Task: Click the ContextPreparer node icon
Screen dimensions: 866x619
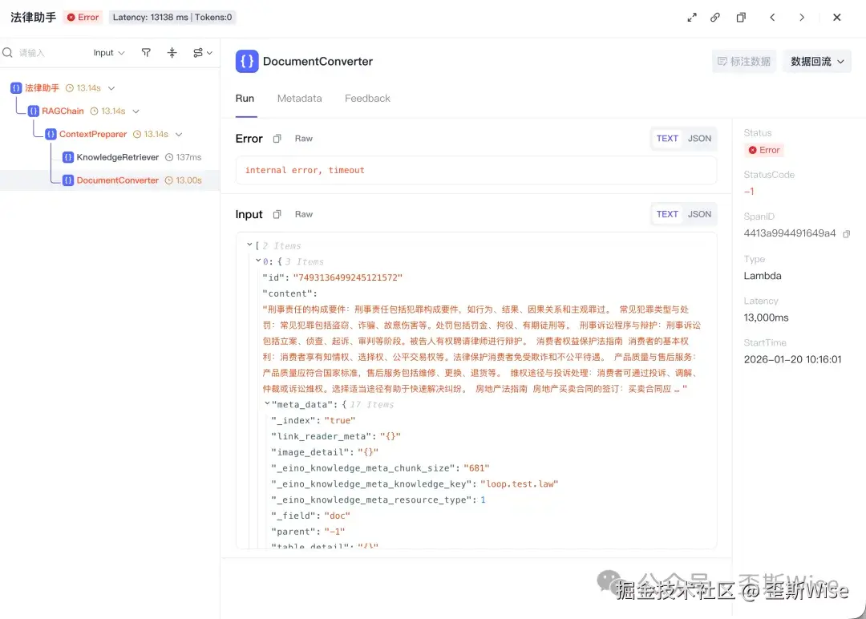Action: pos(51,134)
